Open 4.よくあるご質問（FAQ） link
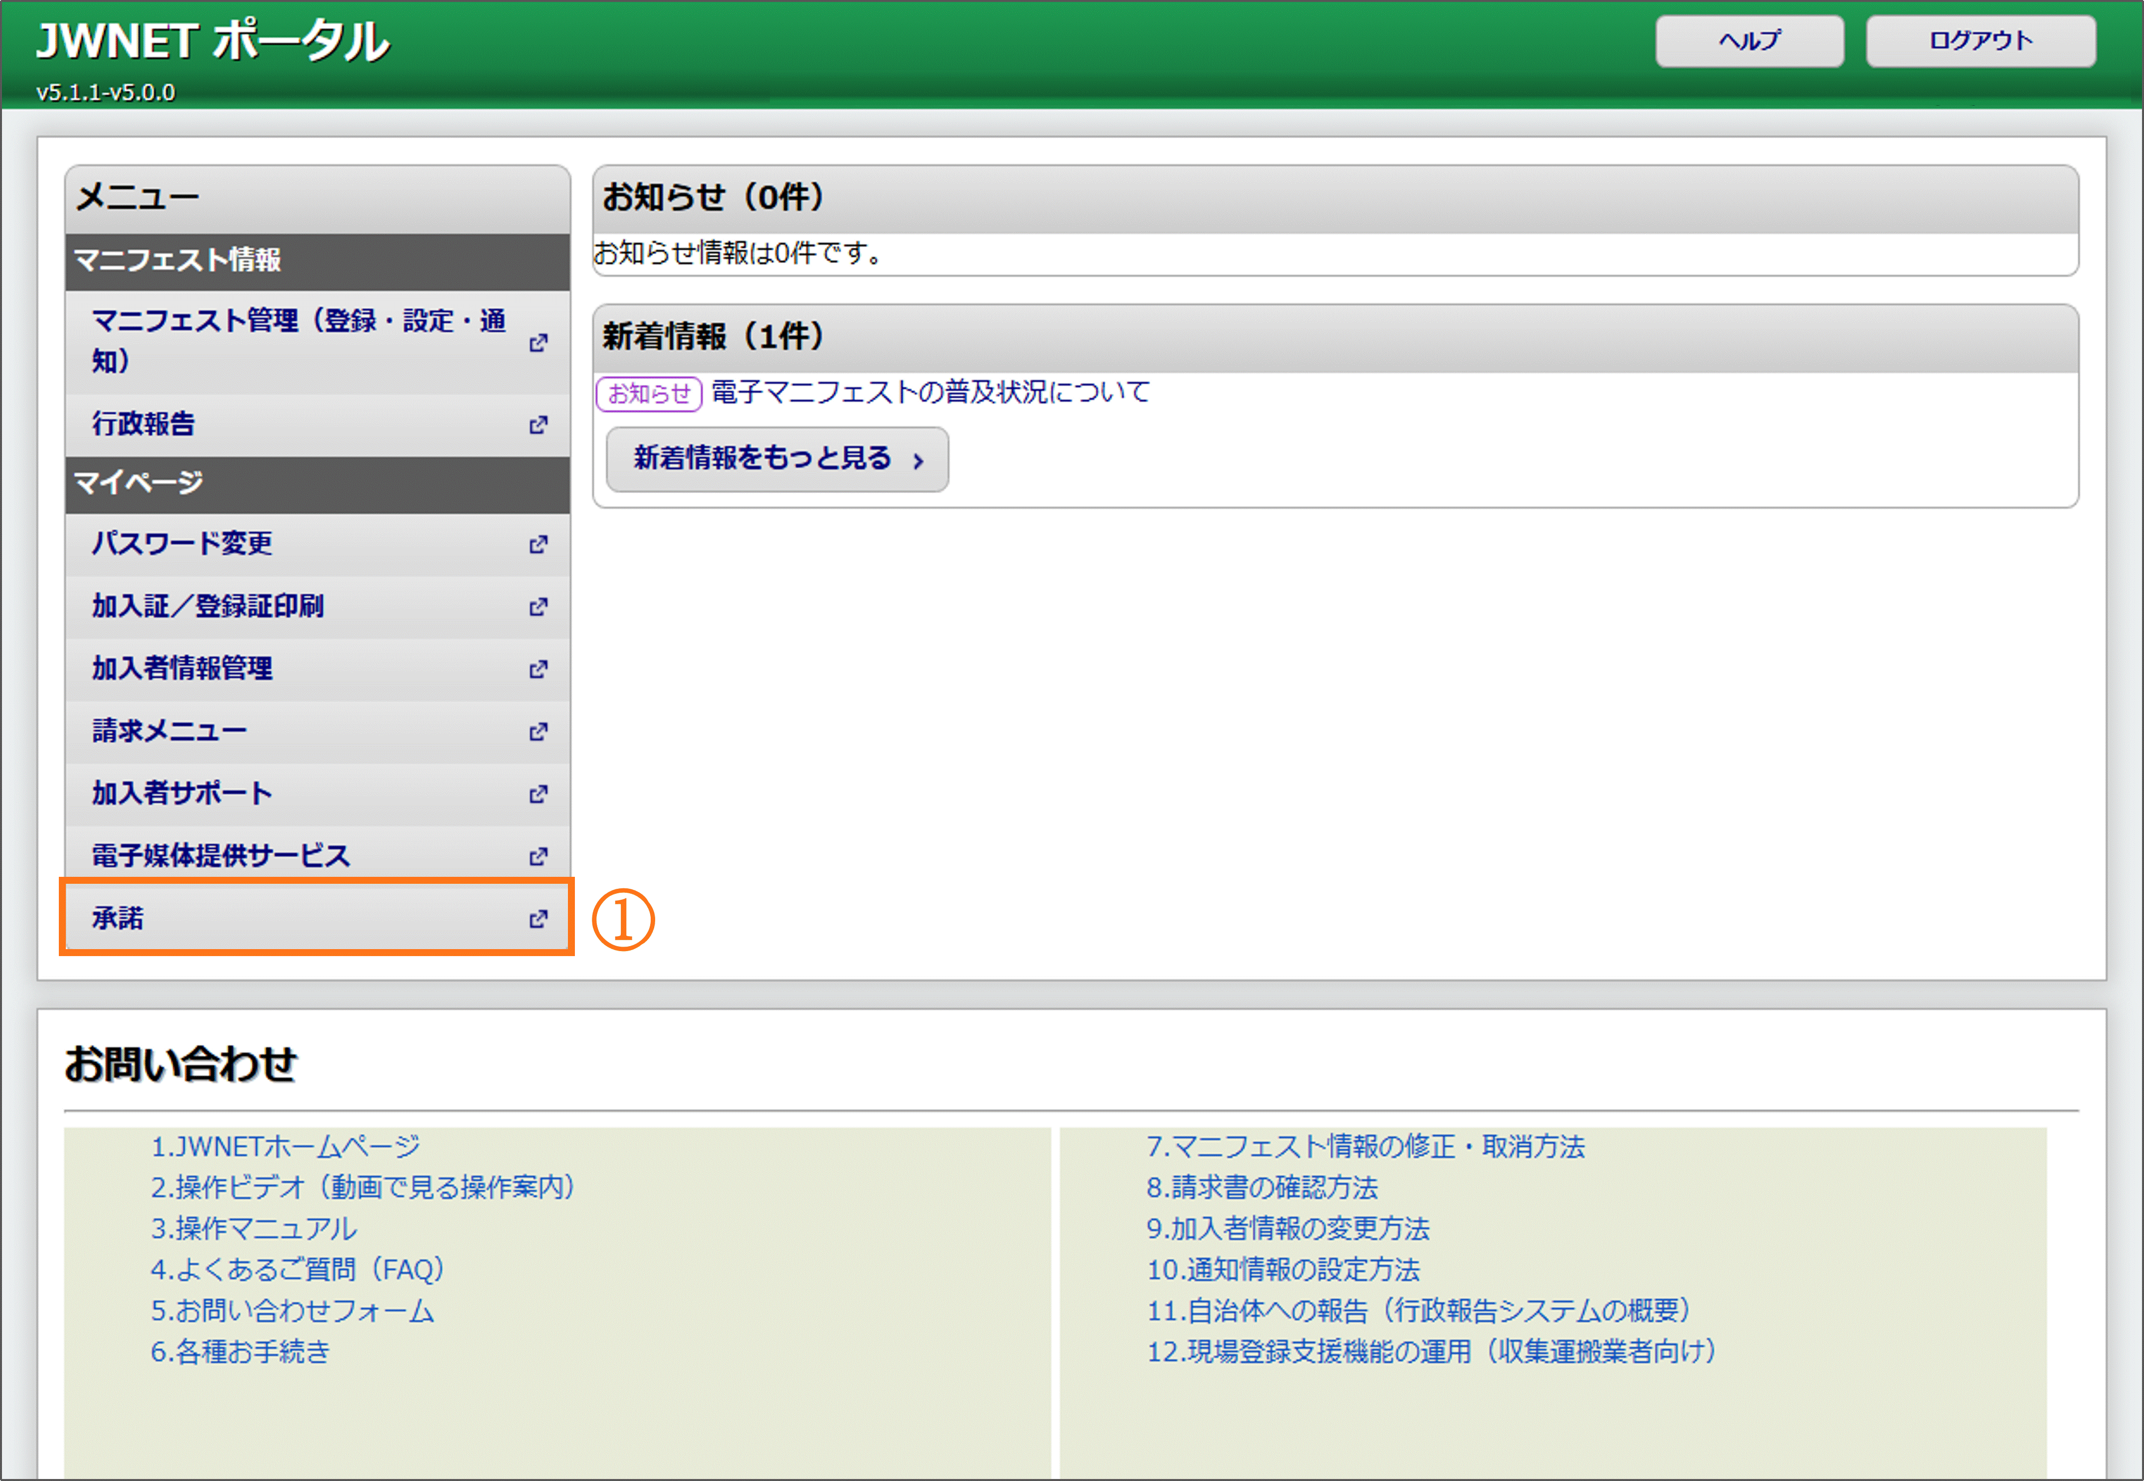Viewport: 2144px width, 1481px height. coord(297,1270)
